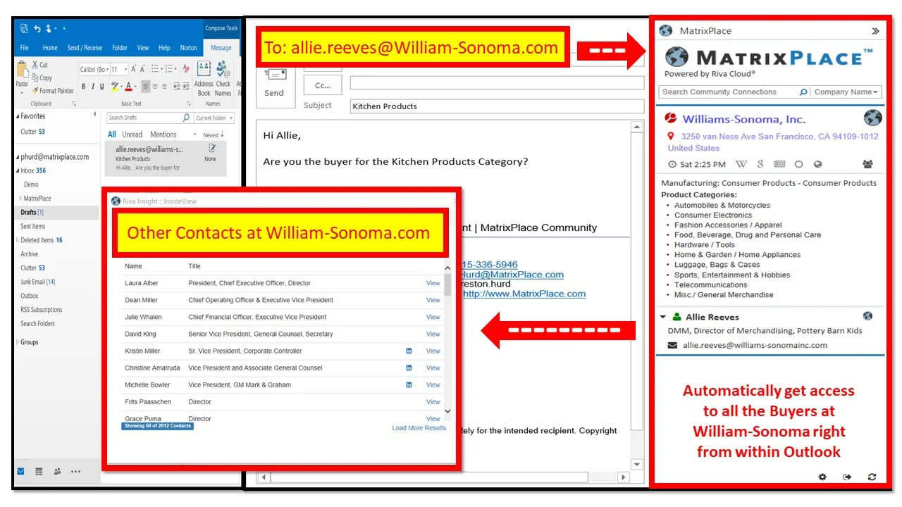Switch to the Folder ribbon tab
Screen dimensions: 902x507
click(x=120, y=48)
